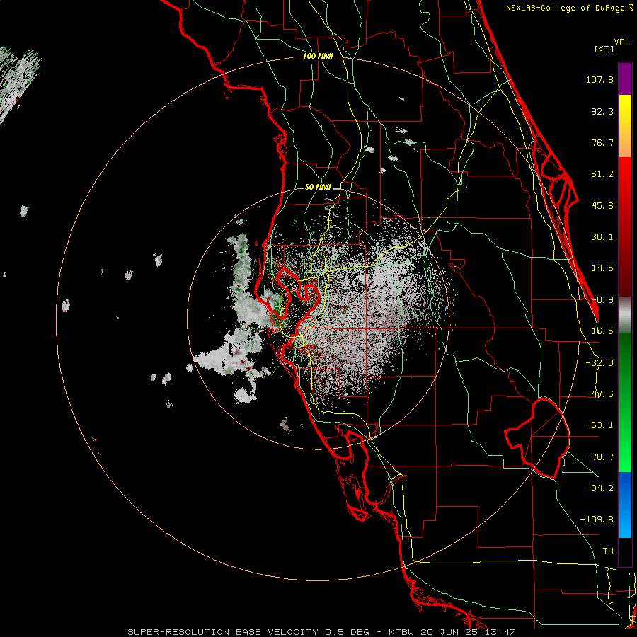This screenshot has height=637, width=637.
Task: Click the 61.2 legend value
Action: (602, 174)
